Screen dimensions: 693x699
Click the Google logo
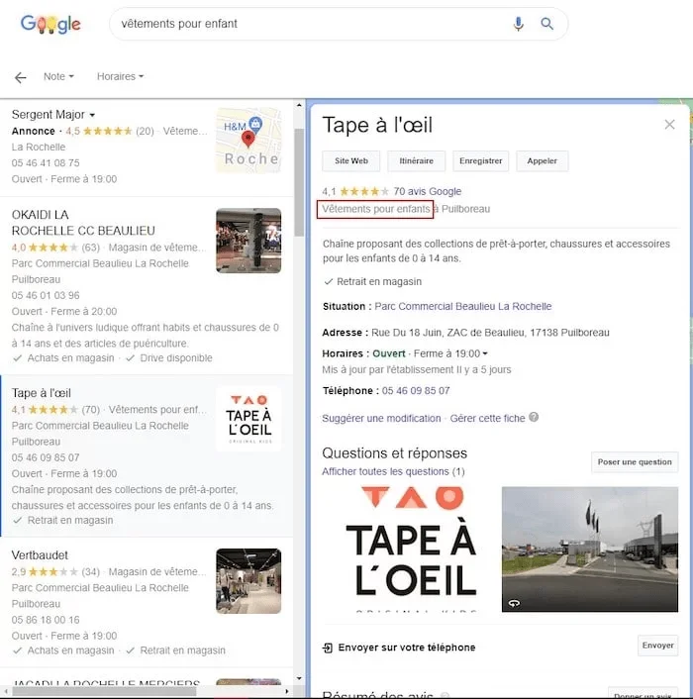[50, 24]
